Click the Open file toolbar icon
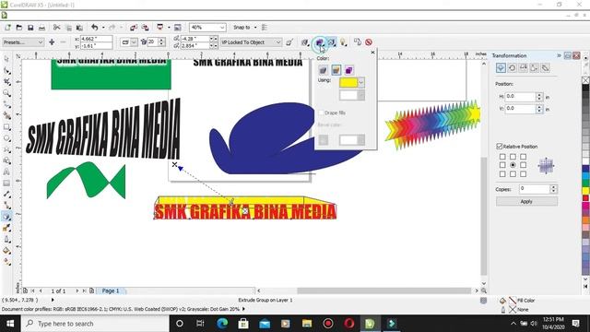 (18, 28)
